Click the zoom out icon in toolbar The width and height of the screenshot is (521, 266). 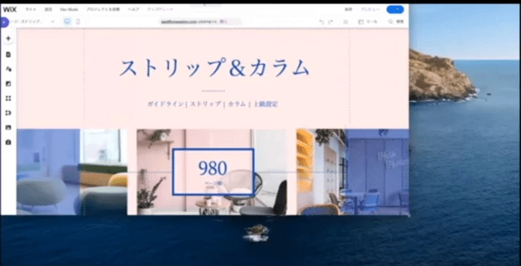[346, 22]
